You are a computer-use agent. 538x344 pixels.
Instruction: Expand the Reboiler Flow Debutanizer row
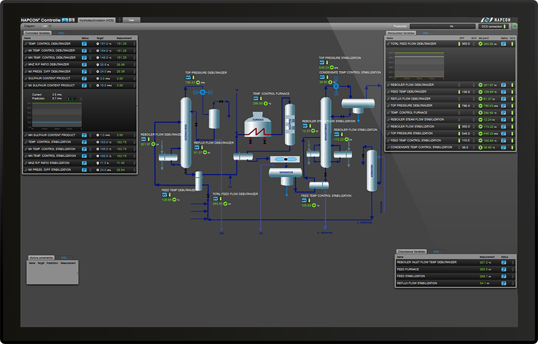point(388,85)
